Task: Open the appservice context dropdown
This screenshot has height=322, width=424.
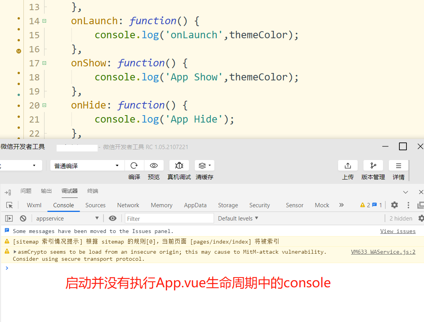Action: click(x=67, y=219)
